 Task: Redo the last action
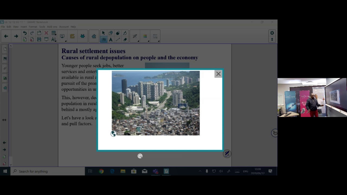(32, 33)
